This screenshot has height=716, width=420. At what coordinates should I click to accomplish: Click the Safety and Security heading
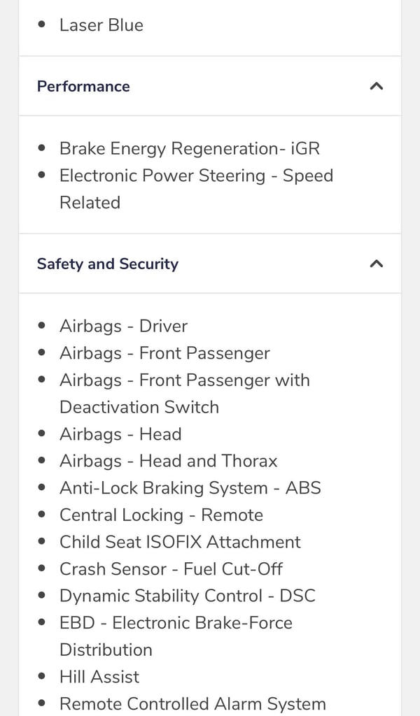tap(108, 264)
